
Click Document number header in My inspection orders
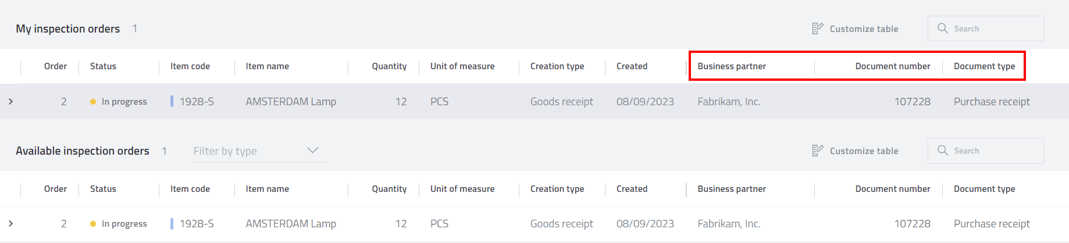coord(892,66)
